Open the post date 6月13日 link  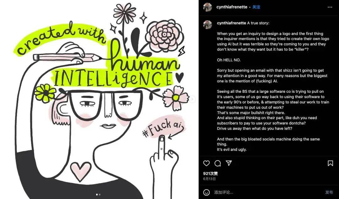coord(209,179)
